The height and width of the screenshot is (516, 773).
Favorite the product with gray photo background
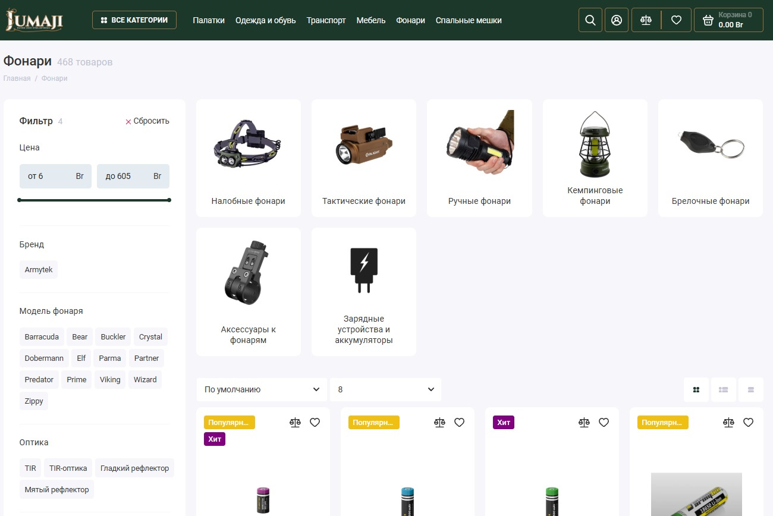tap(749, 423)
